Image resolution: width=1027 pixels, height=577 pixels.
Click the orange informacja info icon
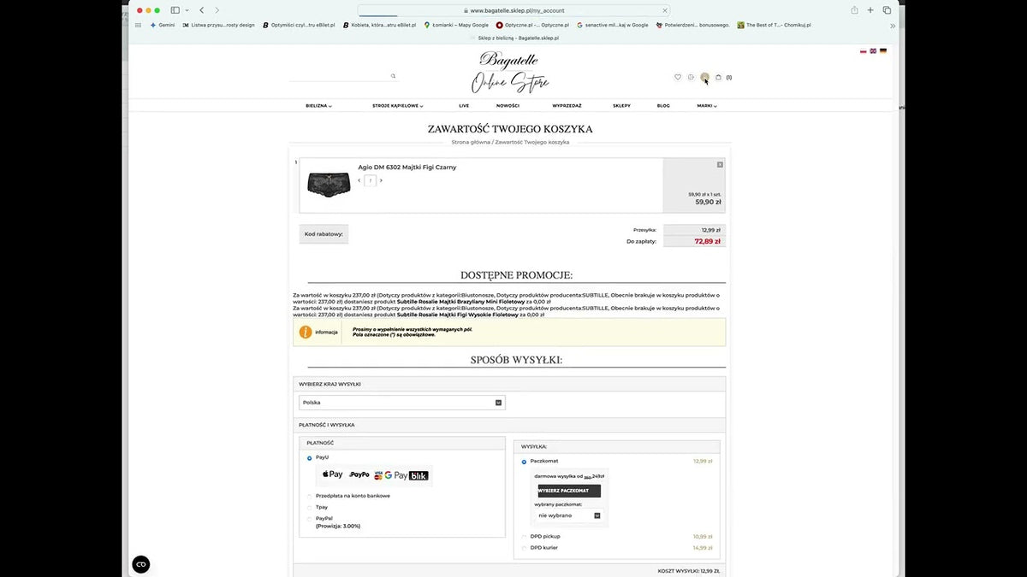coord(305,332)
